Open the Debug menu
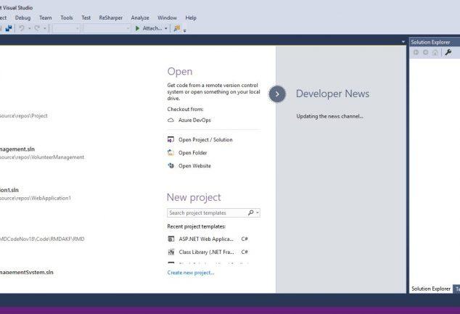The height and width of the screenshot is (314, 460). [22, 18]
